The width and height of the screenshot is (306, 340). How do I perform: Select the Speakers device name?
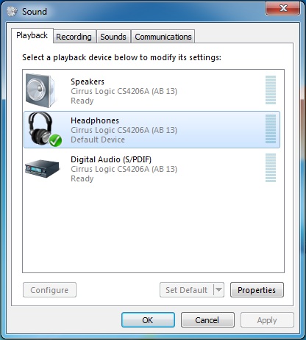pyautogui.click(x=88, y=82)
